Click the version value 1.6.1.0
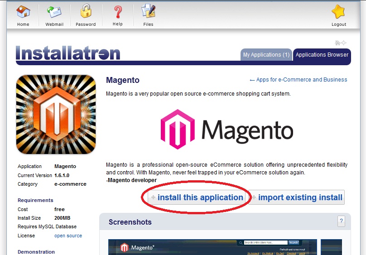The width and height of the screenshot is (366, 255). pyautogui.click(x=62, y=175)
